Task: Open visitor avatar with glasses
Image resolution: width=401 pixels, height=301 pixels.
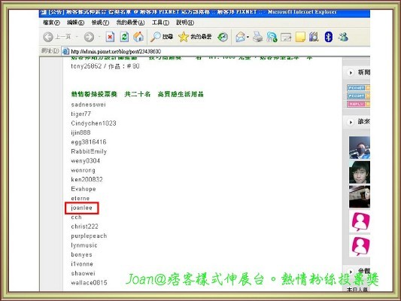Action: 360,172
